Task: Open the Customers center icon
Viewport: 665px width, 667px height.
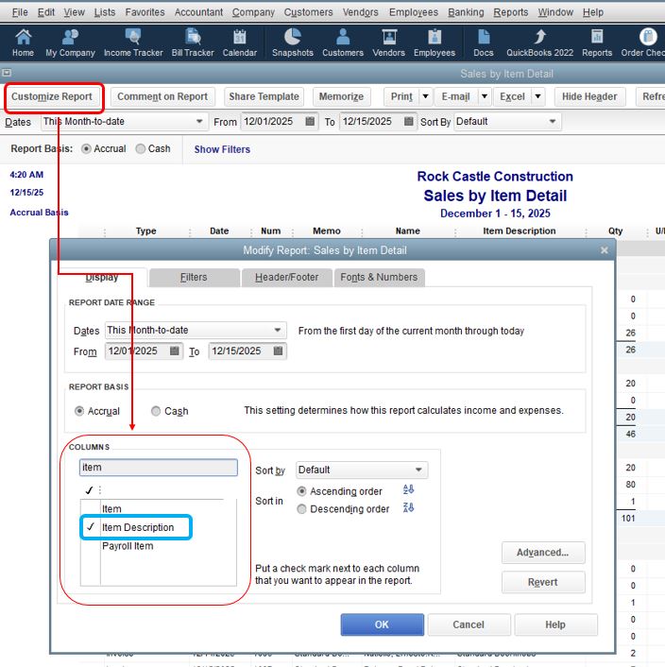Action: (343, 43)
